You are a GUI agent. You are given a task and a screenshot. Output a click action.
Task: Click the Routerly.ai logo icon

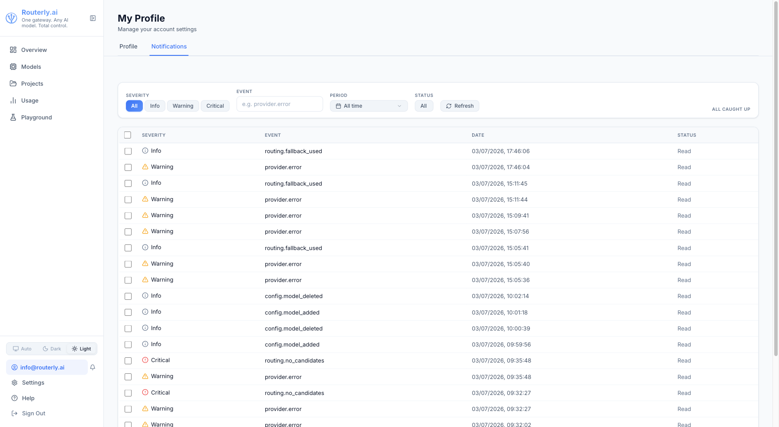tap(11, 18)
